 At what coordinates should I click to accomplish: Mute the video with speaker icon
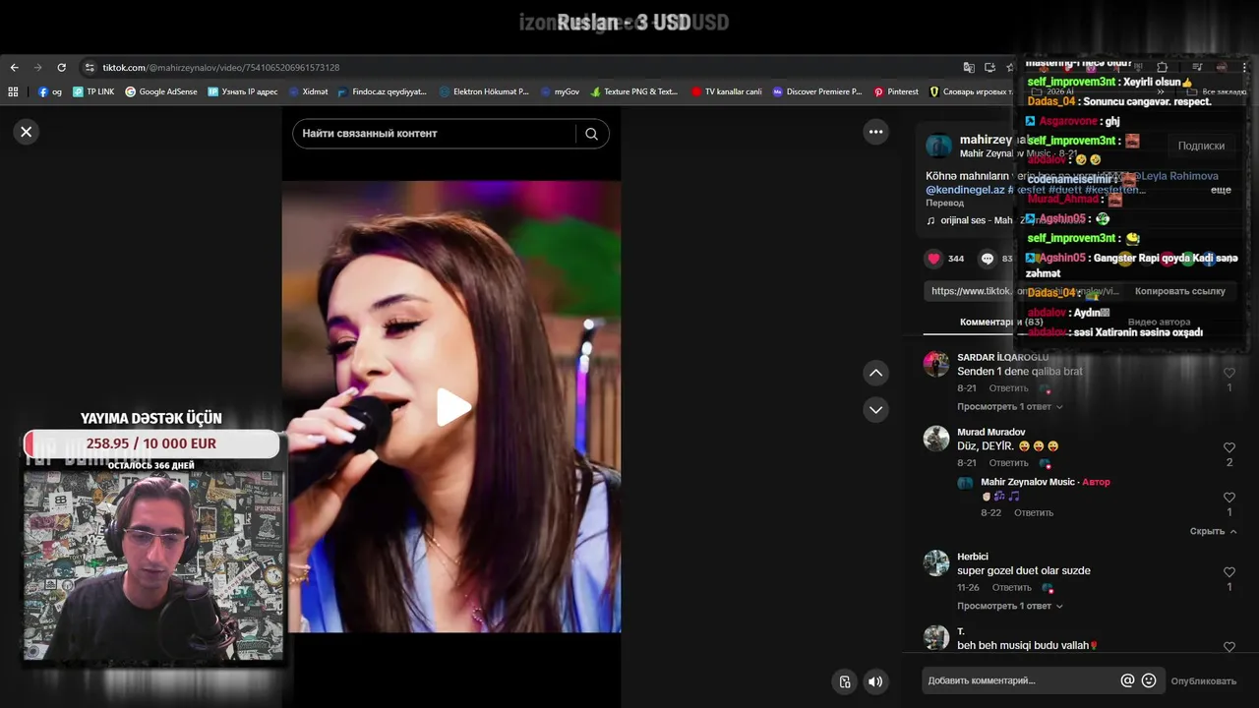pyautogui.click(x=874, y=681)
